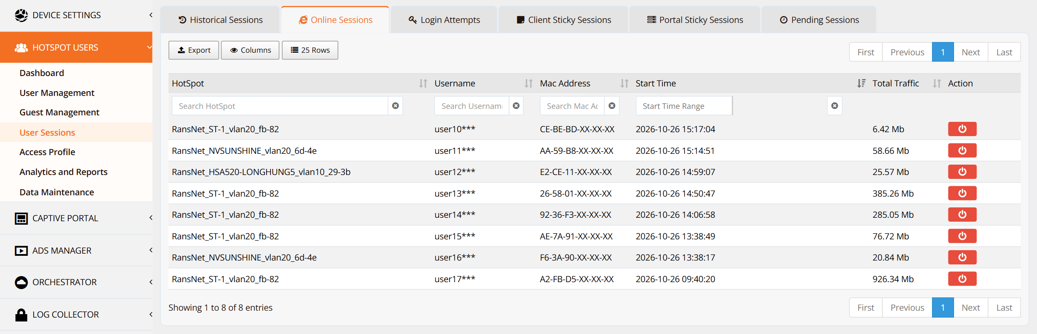
Task: Focus the Start Time Range field
Action: (x=684, y=106)
